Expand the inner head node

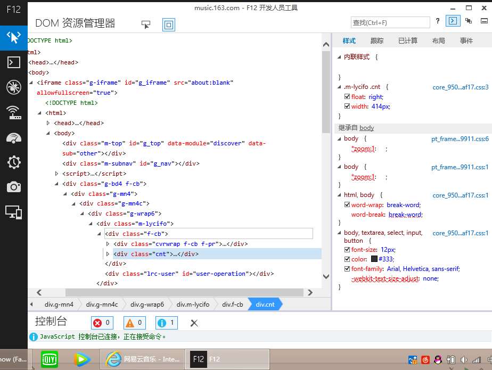click(x=48, y=123)
